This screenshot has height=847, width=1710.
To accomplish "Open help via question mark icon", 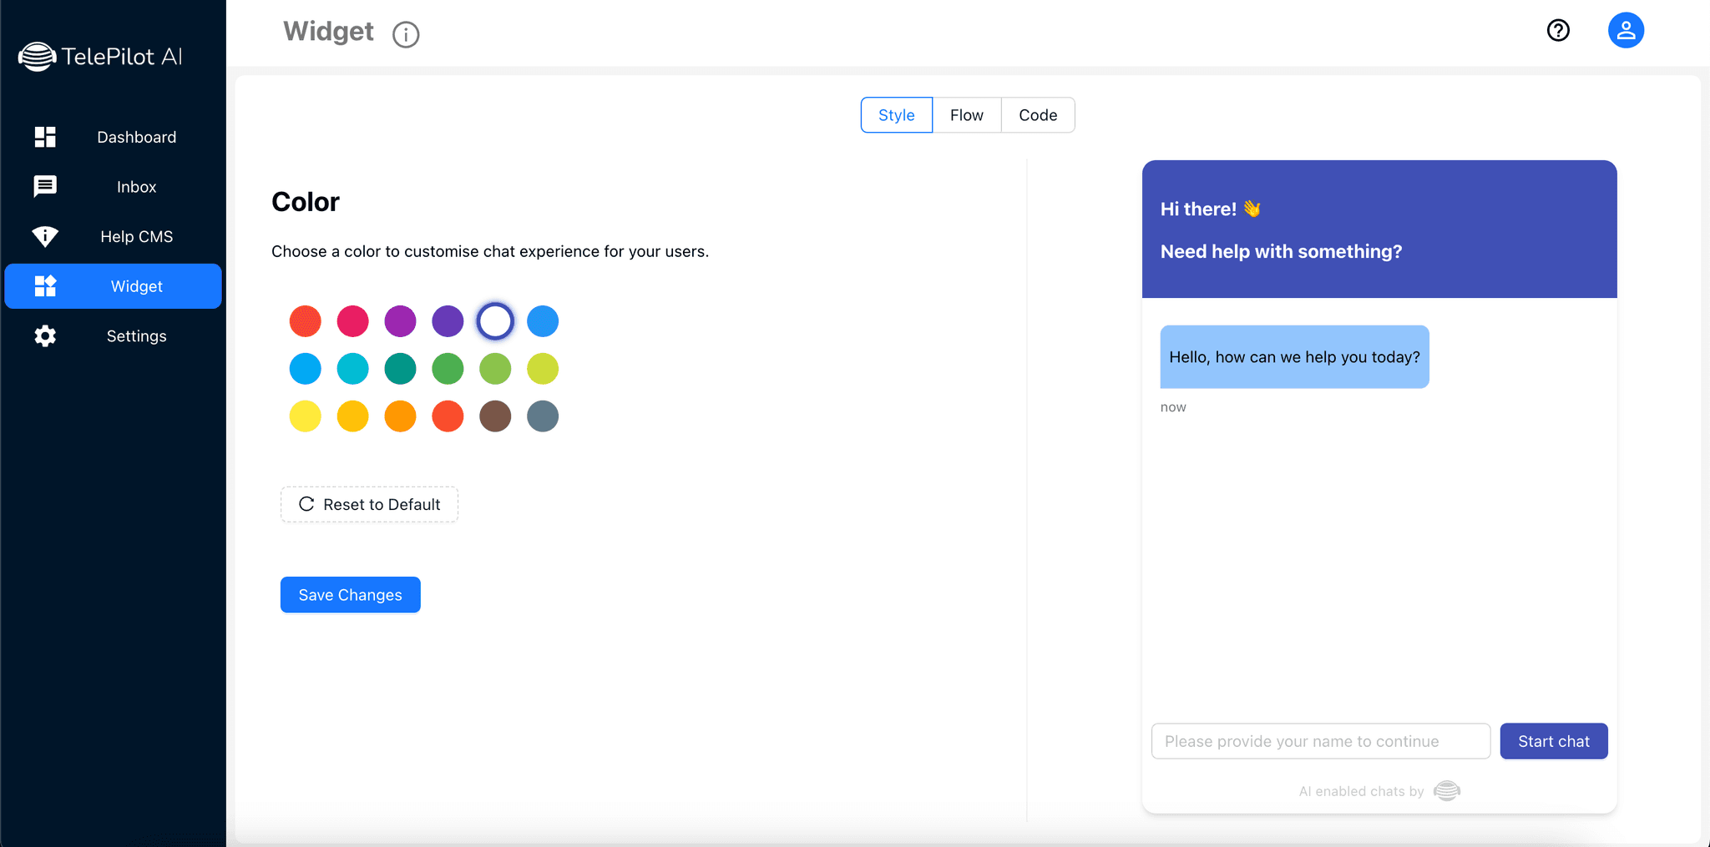I will (1558, 31).
